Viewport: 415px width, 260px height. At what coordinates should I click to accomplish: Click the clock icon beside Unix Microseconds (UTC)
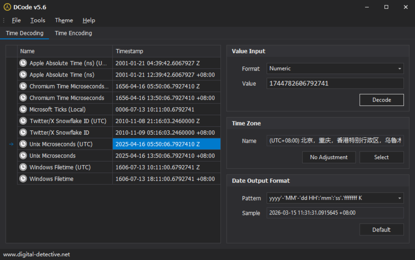(23, 144)
